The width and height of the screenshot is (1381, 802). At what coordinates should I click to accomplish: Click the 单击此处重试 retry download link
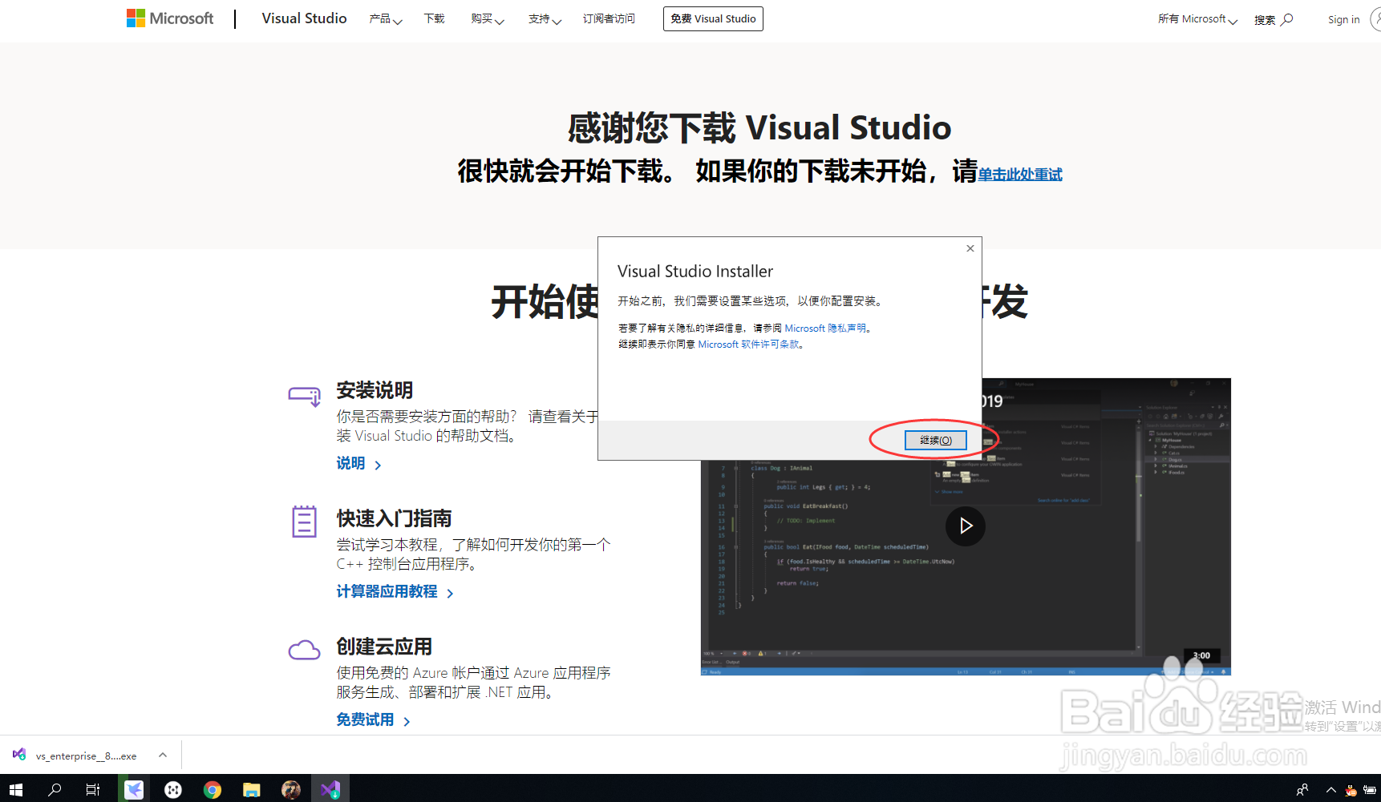pyautogui.click(x=1020, y=175)
